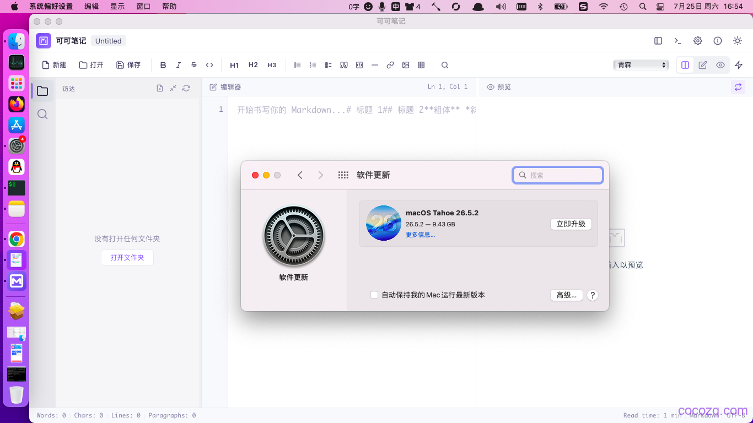Enable auto keep my Mac updated checkbox
Viewport: 753px width, 423px height.
374,295
